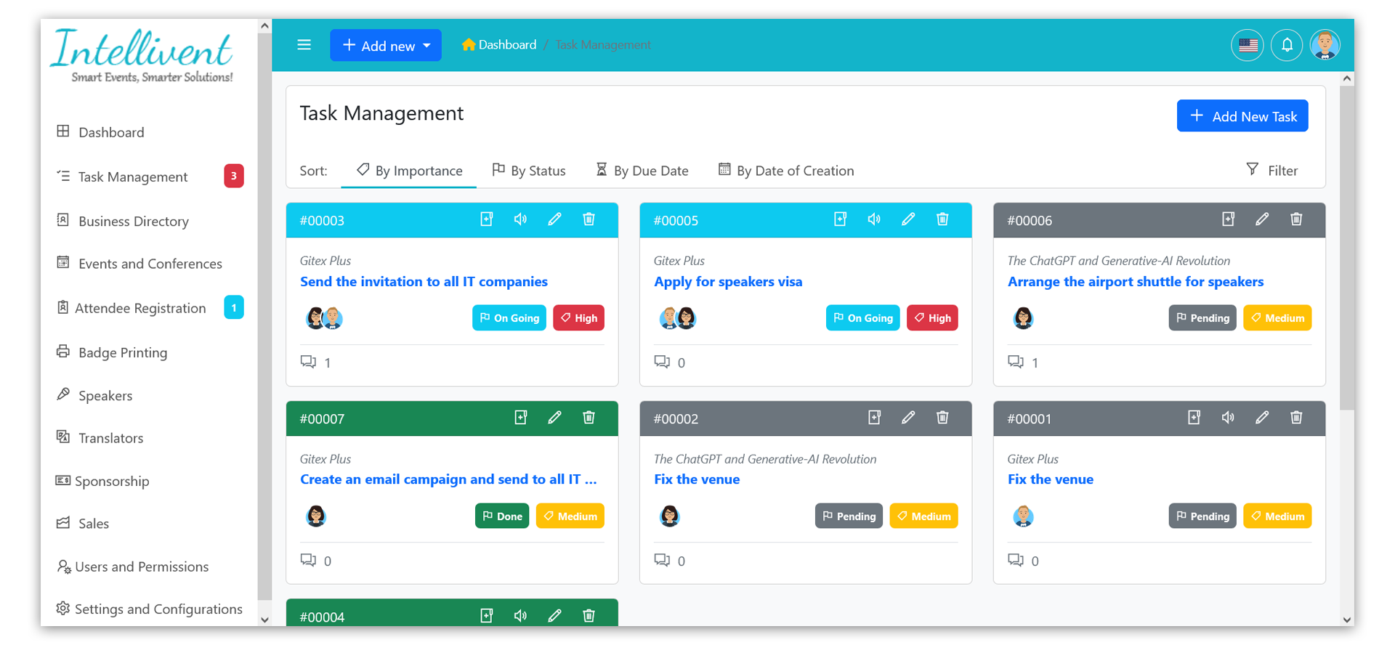This screenshot has width=1395, height=645.
Task: Open the Filter options
Action: [1272, 171]
